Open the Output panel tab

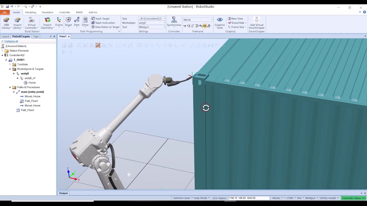tap(63, 193)
